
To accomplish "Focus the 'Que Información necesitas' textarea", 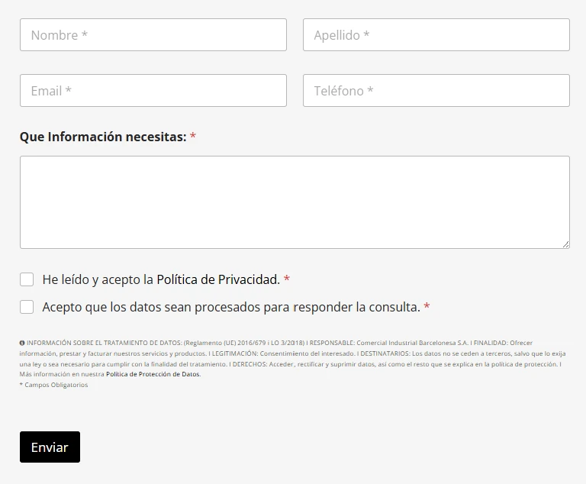I will click(295, 202).
